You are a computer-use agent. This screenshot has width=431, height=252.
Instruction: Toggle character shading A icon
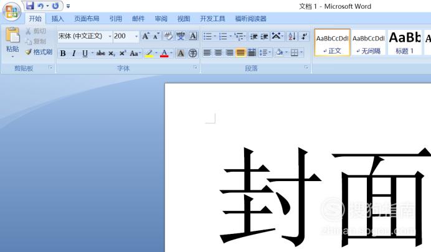181,53
